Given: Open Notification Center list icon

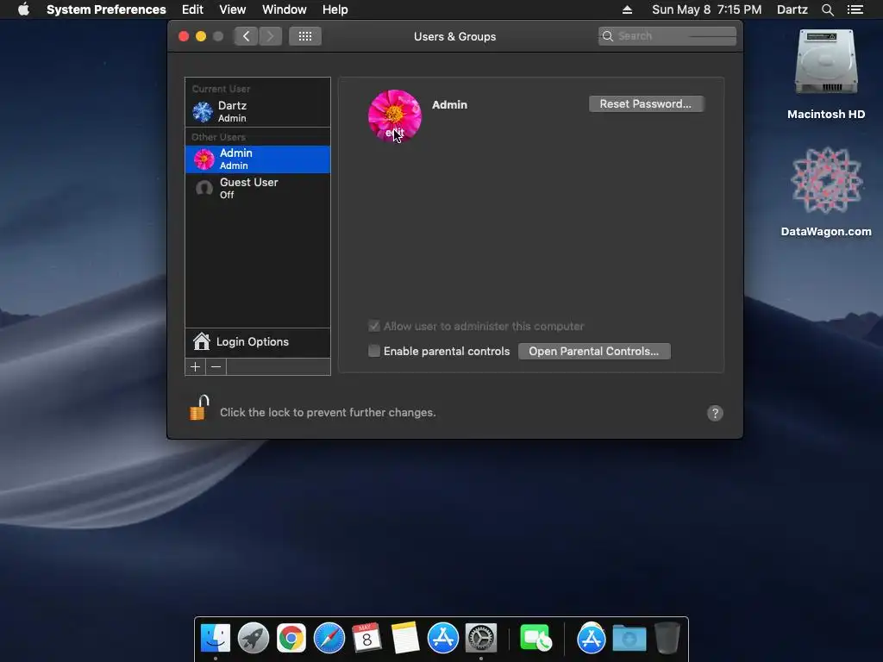Looking at the screenshot, I should [855, 9].
